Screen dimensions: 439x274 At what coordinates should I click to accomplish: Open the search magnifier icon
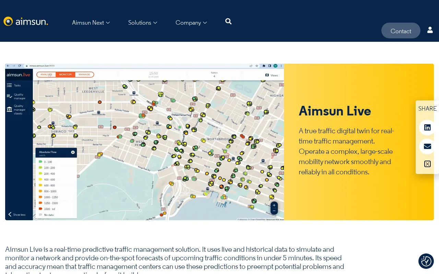228,22
